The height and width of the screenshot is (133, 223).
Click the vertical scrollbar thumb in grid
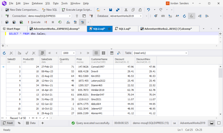(x=220, y=73)
